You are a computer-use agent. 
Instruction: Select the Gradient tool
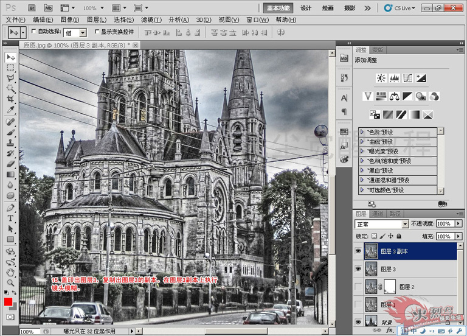point(11,175)
